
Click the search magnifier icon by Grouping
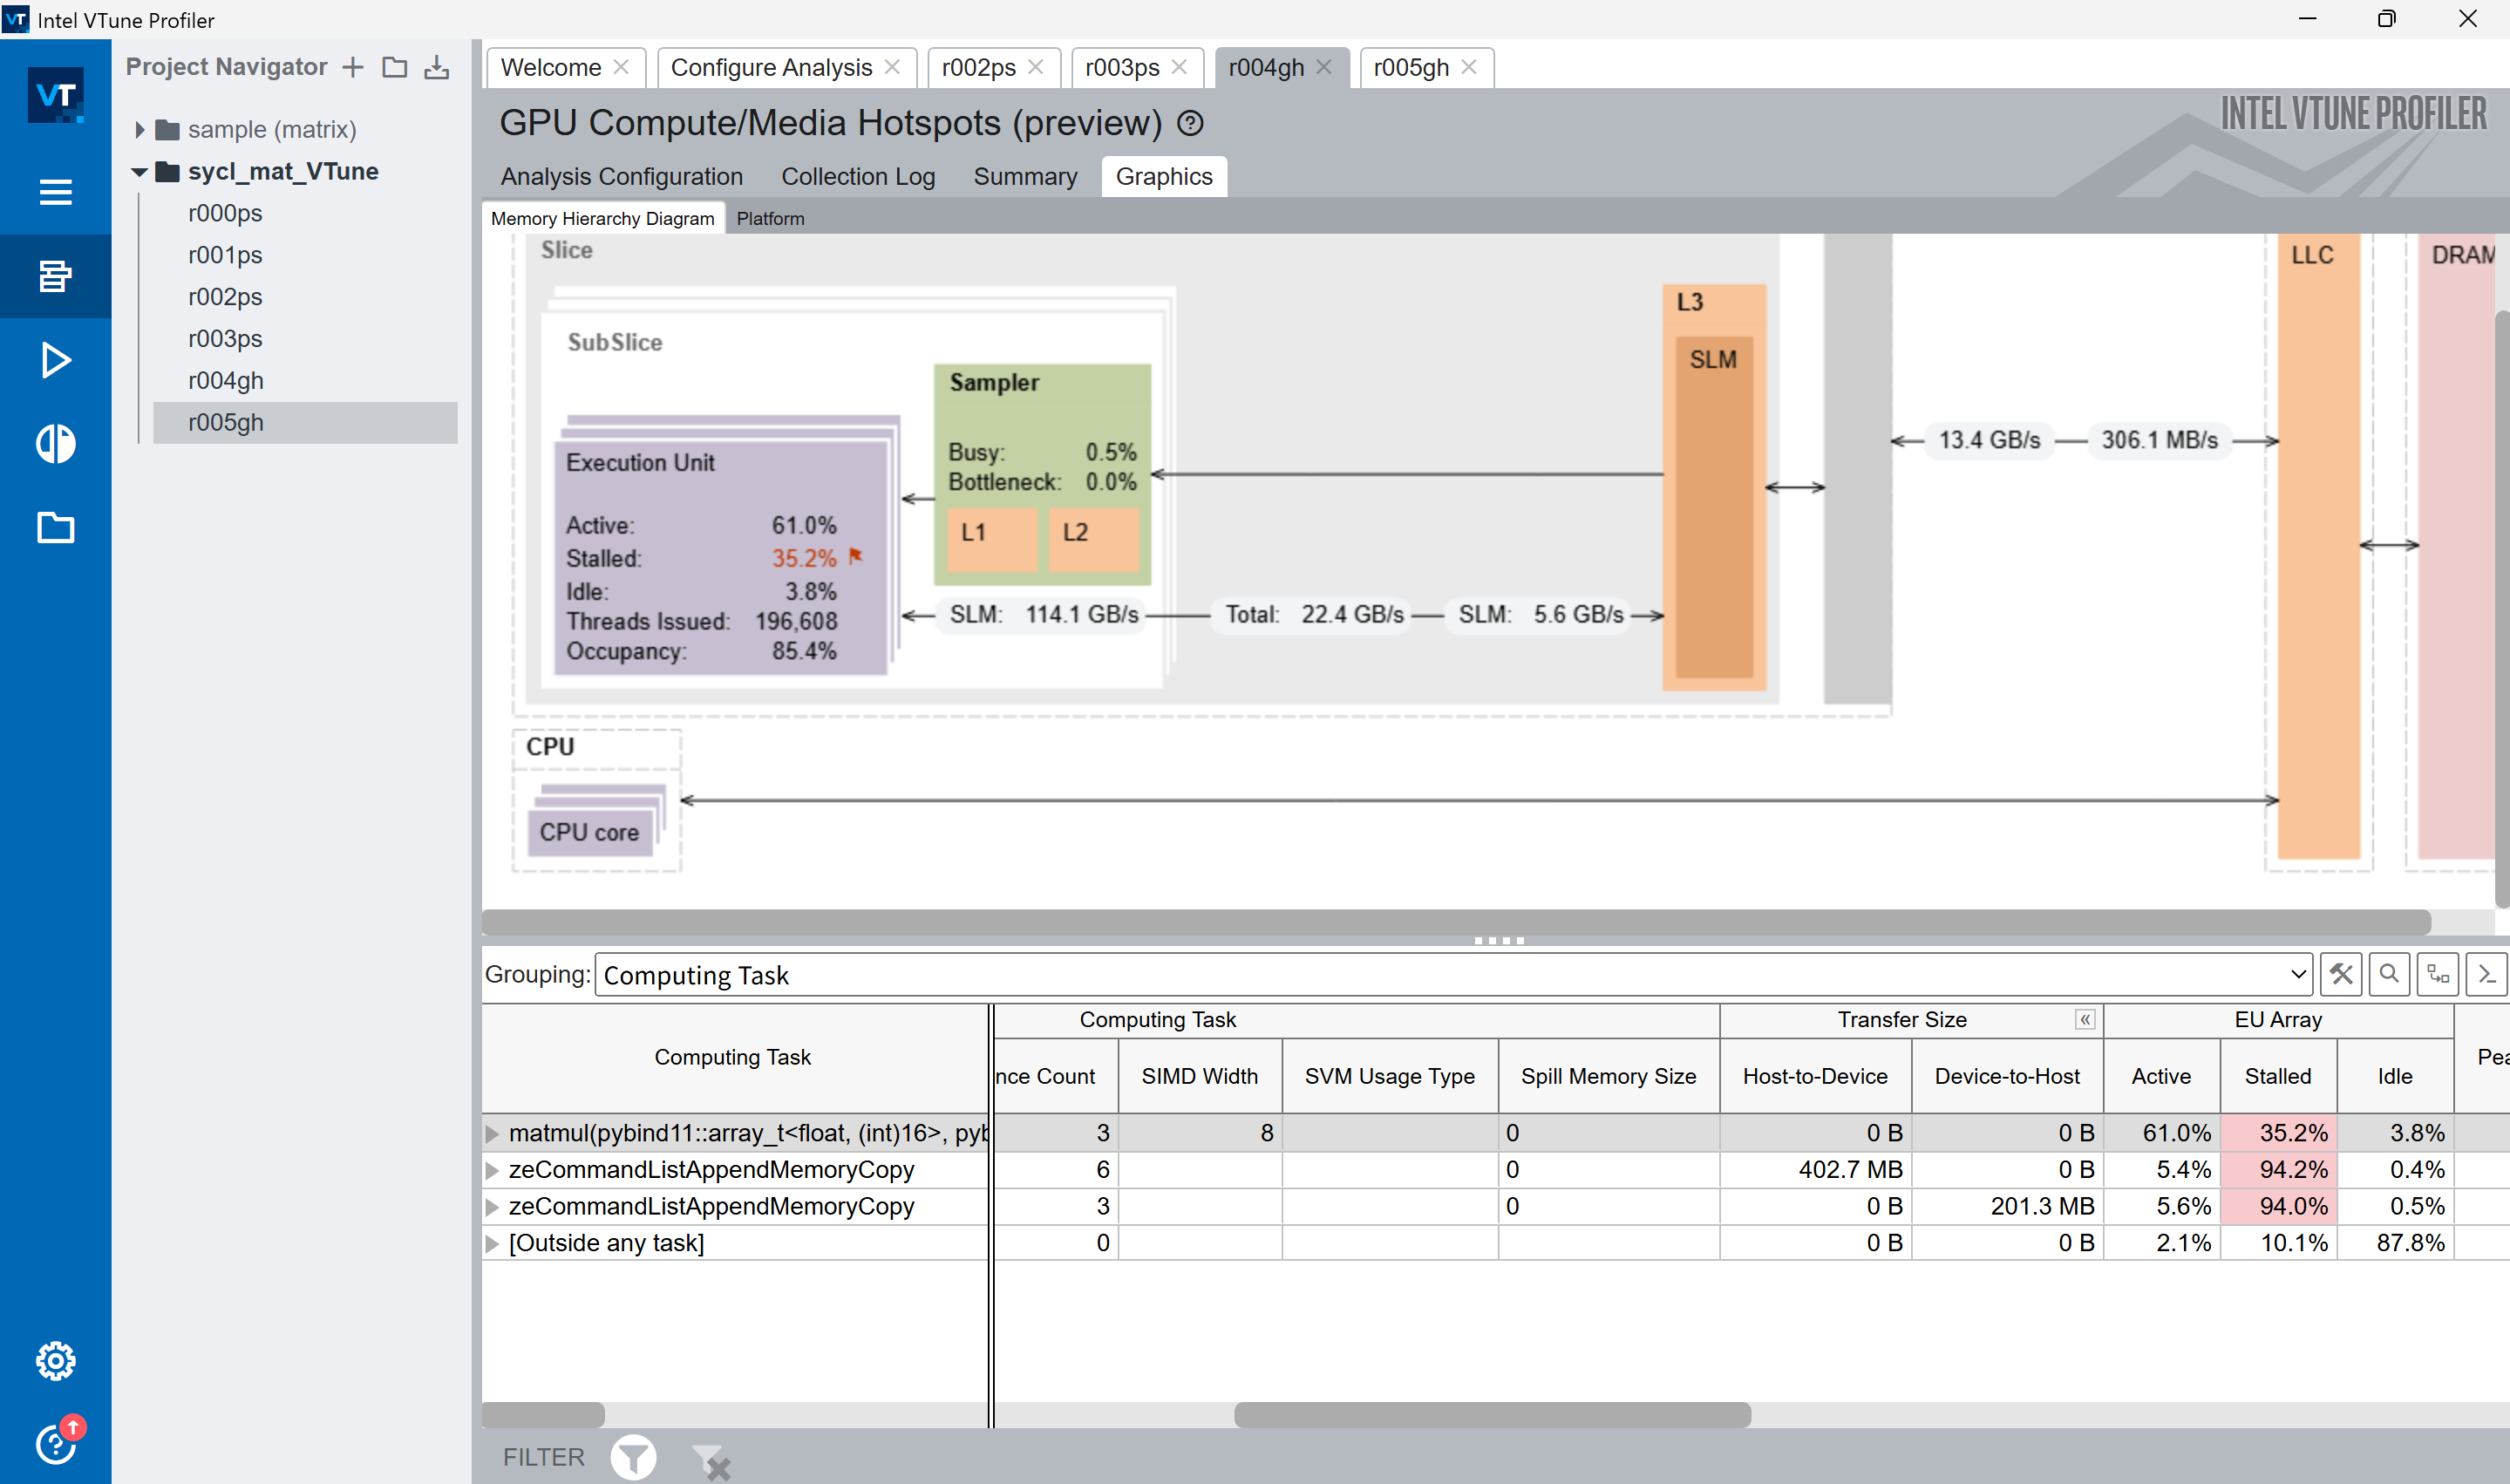[2389, 974]
